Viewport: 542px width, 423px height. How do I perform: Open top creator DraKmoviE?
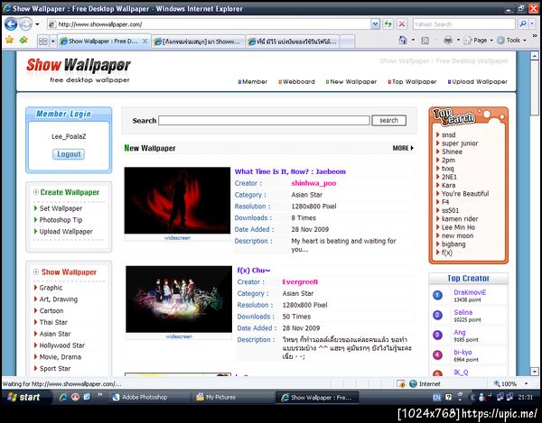pyautogui.click(x=470, y=292)
